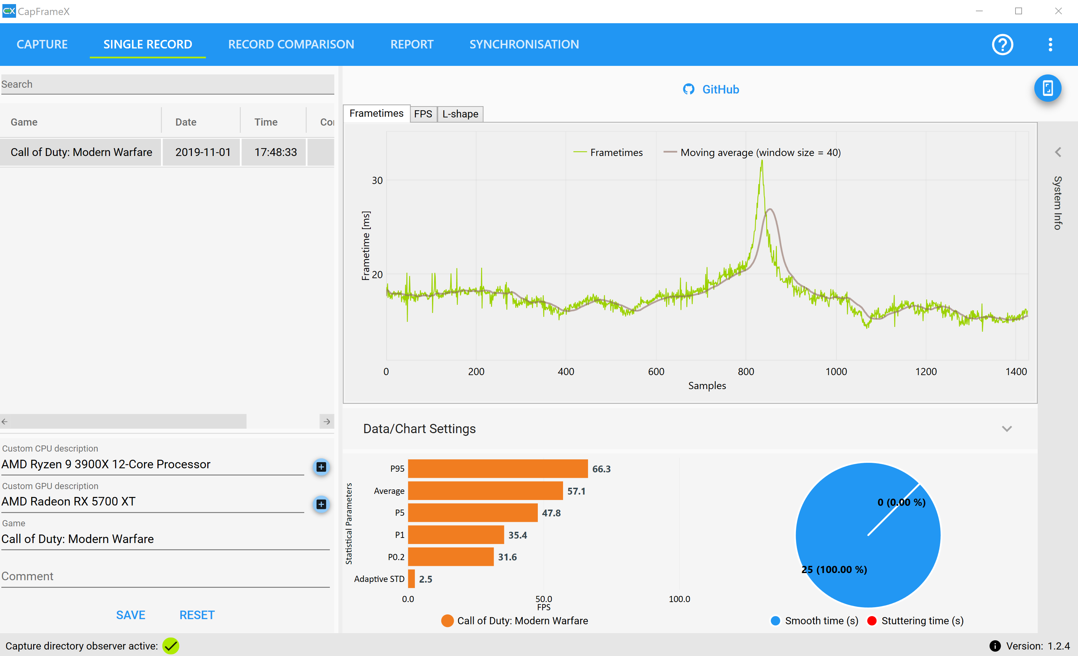
Task: Open the three-dot overflow menu
Action: click(1050, 45)
